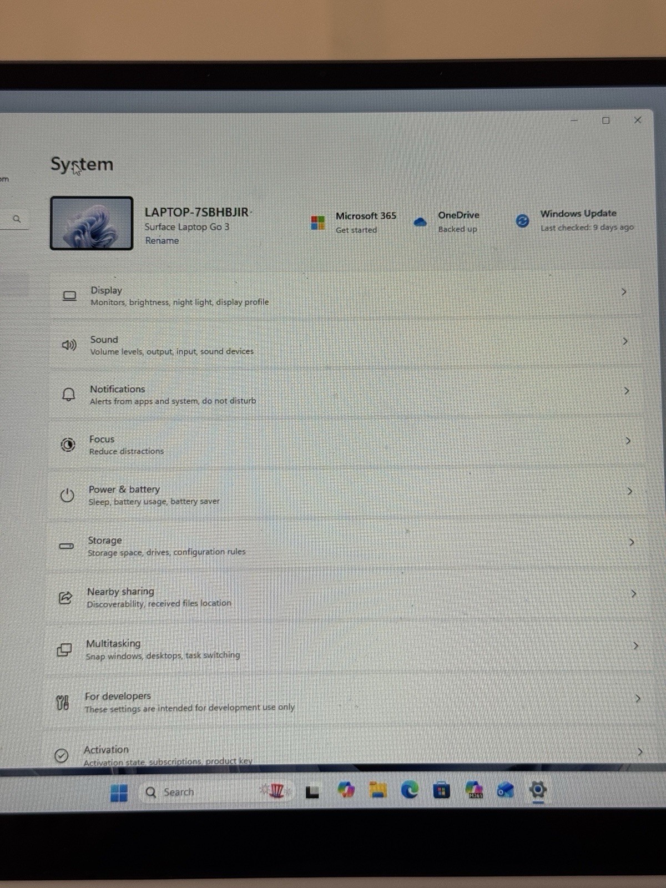Expand the For developers chevron
Image resolution: width=666 pixels, height=888 pixels.
[x=638, y=698]
